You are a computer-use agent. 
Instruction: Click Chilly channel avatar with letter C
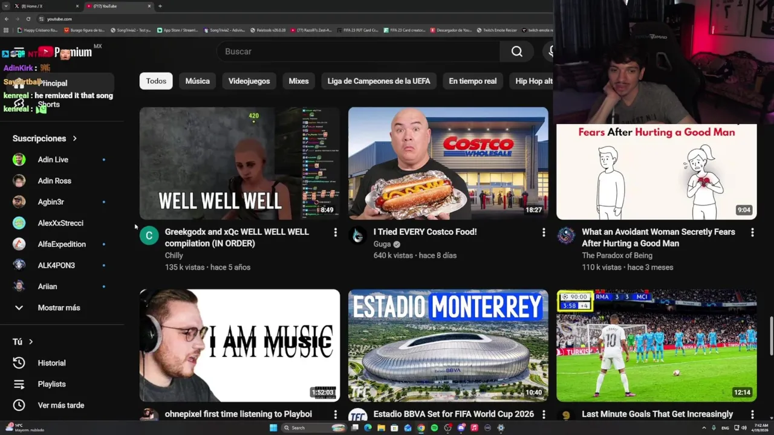tap(149, 236)
